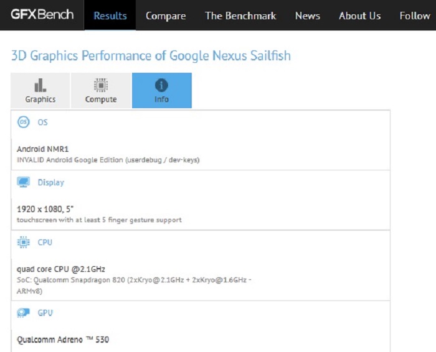The height and width of the screenshot is (352, 436).
Task: Click the touchscreen finger gesture support line
Action: pos(99,220)
